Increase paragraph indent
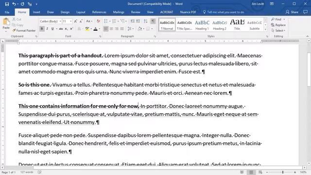This screenshot has width=311, height=175. click(x=138, y=21)
